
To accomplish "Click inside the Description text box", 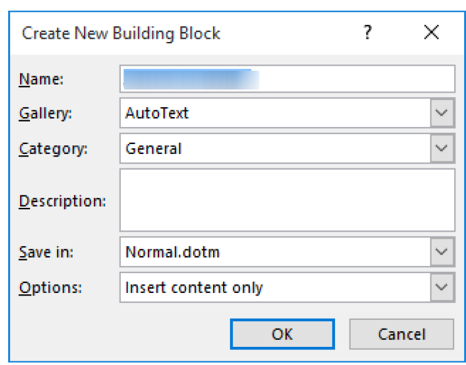I will pos(287,200).
